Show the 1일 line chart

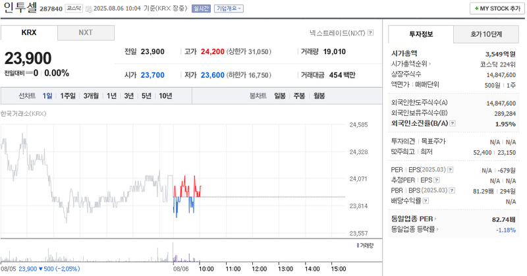47,96
